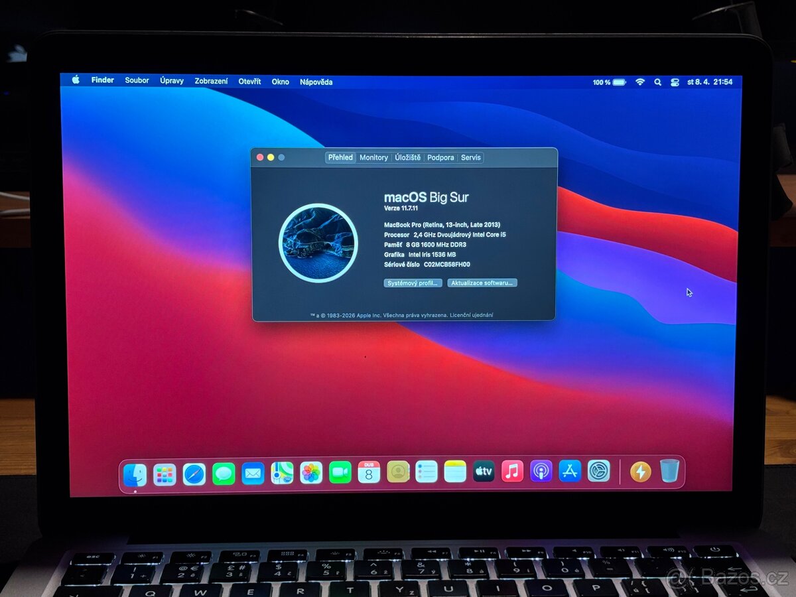Click the Systémový profil button
Screen dimensions: 796x597
tap(413, 282)
